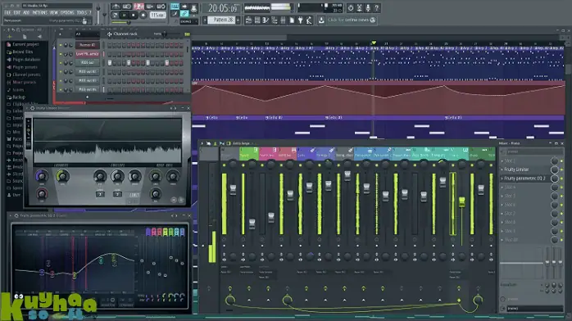Viewport: 572px width, 321px height.
Task: Click the Stop button in transport
Action: [x=133, y=16]
